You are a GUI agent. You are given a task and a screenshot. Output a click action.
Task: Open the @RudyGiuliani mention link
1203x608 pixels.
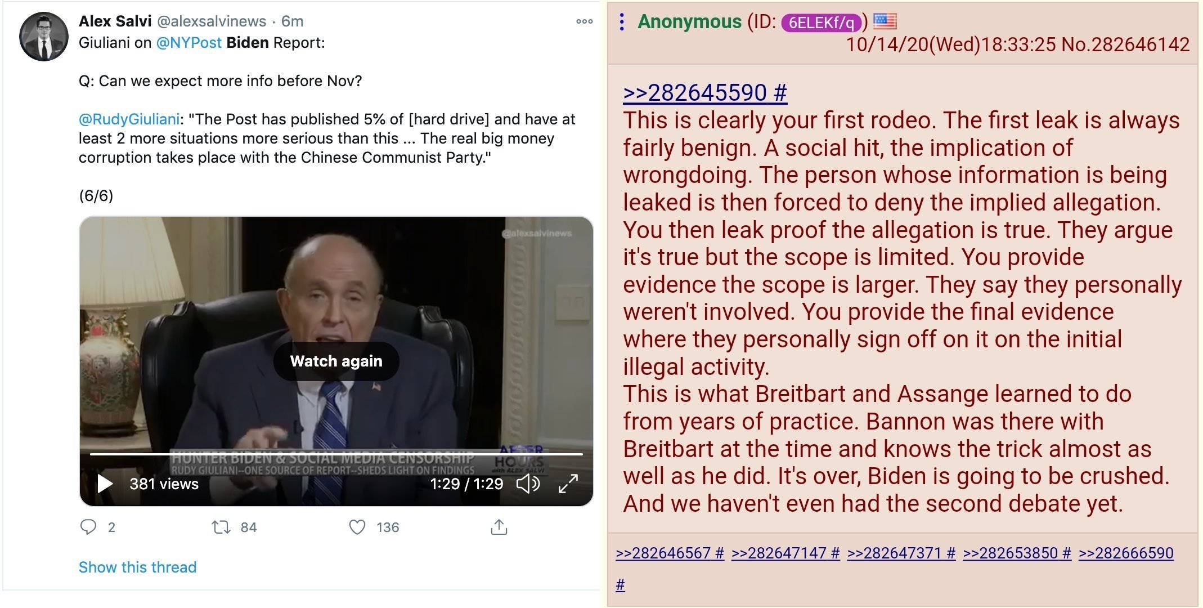(129, 119)
